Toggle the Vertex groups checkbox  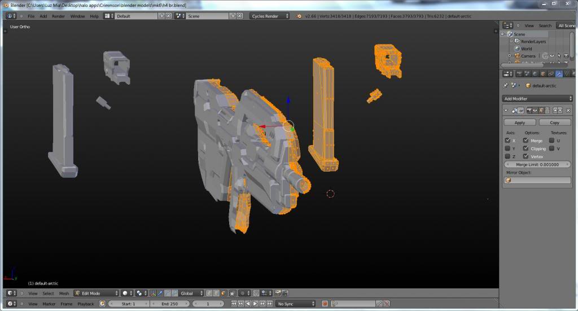(526, 156)
